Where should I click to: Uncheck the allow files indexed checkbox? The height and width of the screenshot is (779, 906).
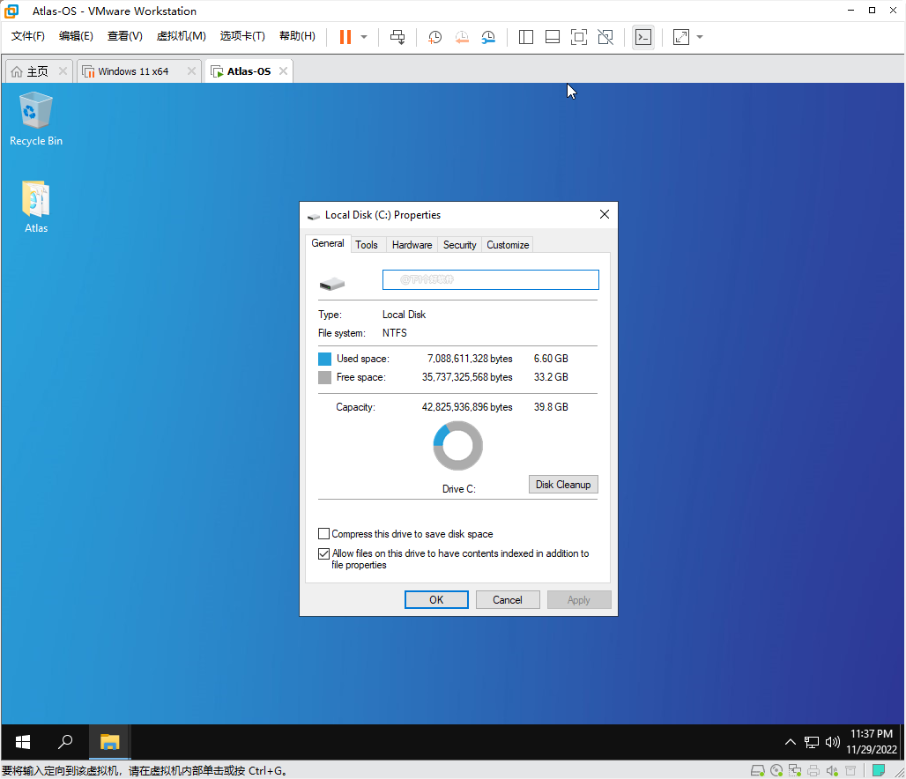[323, 554]
